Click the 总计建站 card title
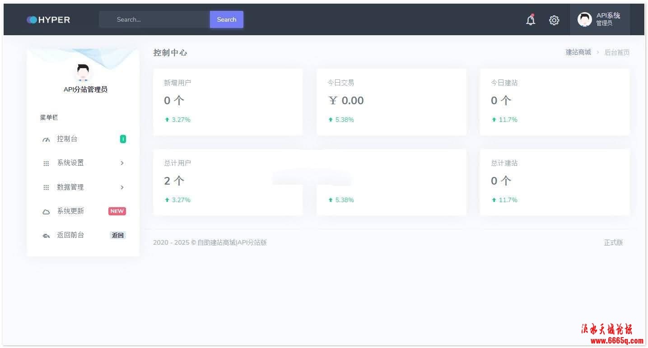The height and width of the screenshot is (348, 648). [x=504, y=163]
